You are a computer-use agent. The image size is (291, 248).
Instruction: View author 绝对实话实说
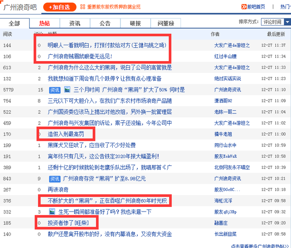(x=227, y=79)
